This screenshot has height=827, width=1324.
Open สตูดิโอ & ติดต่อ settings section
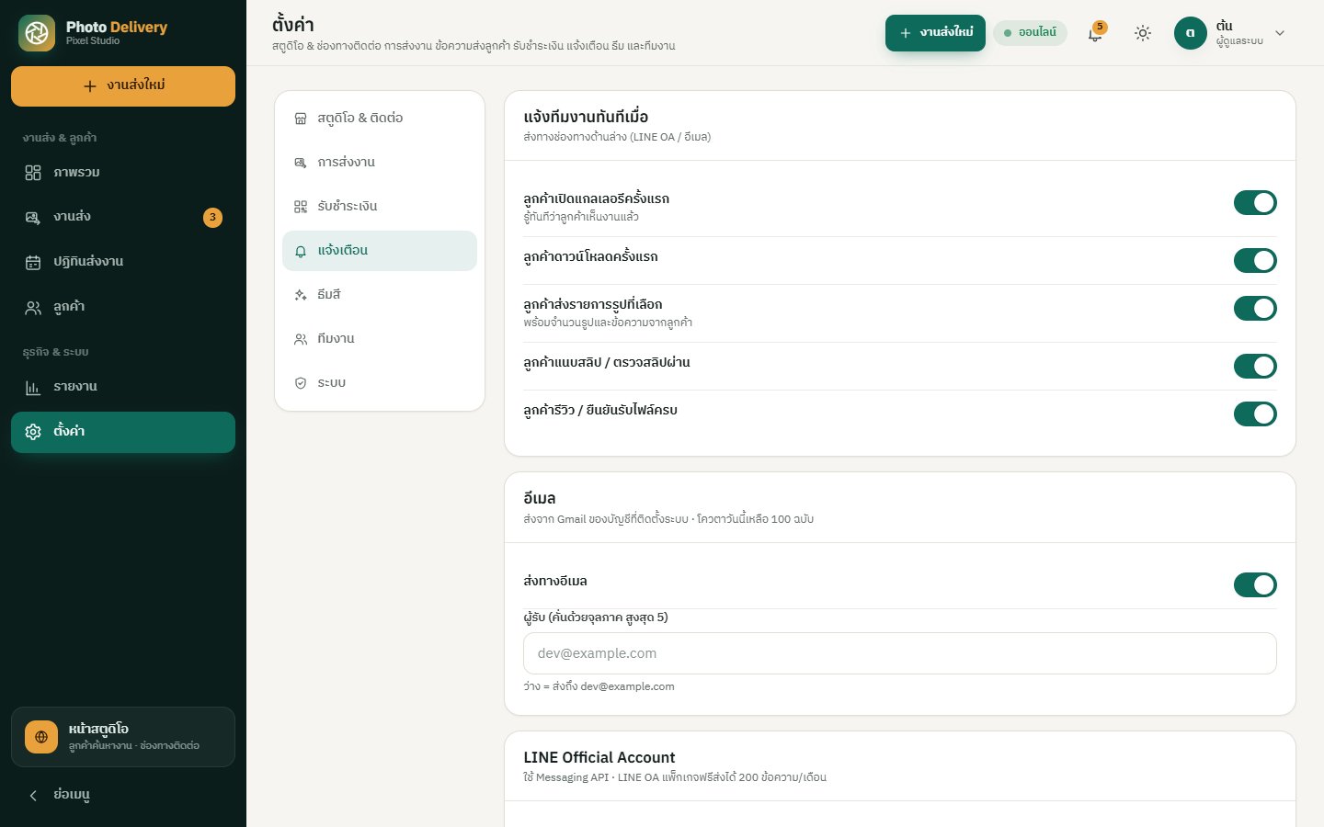pyautogui.click(x=380, y=119)
